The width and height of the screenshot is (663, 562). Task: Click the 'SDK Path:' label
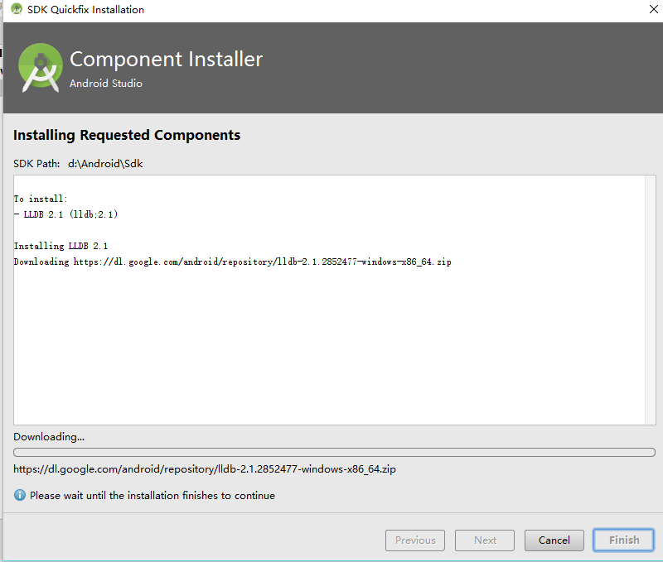(x=36, y=164)
